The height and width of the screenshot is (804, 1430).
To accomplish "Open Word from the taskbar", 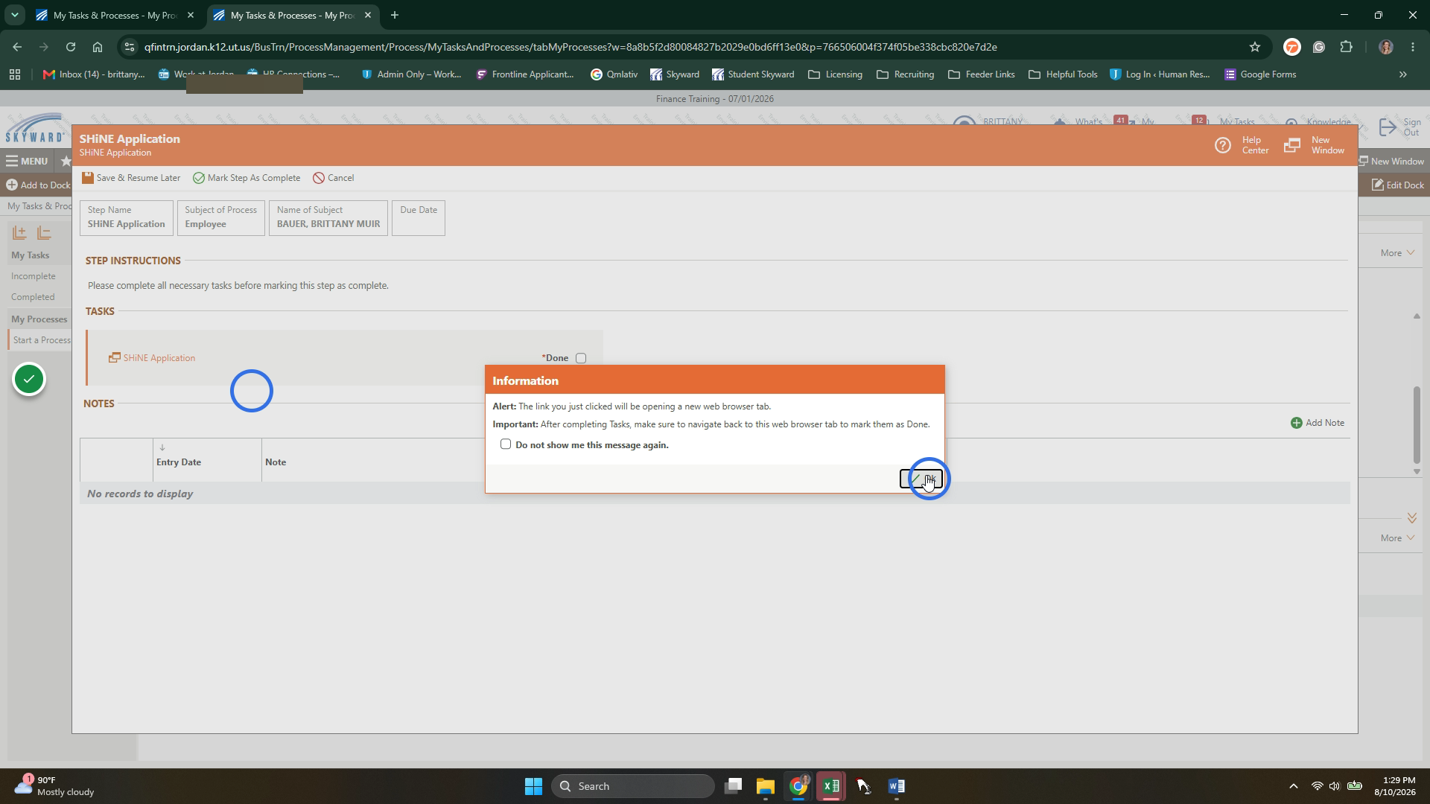I will [x=896, y=786].
